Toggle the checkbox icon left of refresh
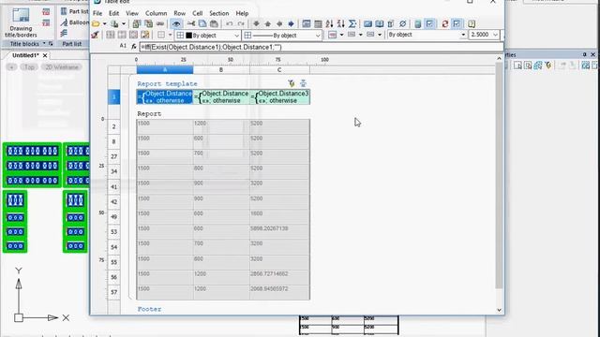 pos(429,24)
